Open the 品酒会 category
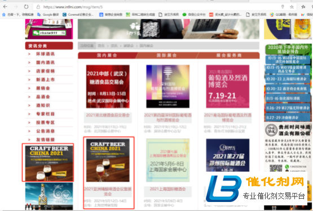The image size is (313, 211). point(43,97)
